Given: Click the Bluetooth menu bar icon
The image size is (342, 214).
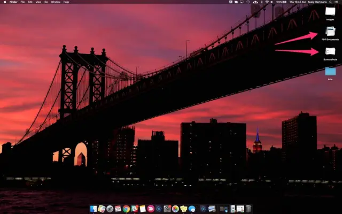Looking at the screenshot, I should click(x=262, y=2).
